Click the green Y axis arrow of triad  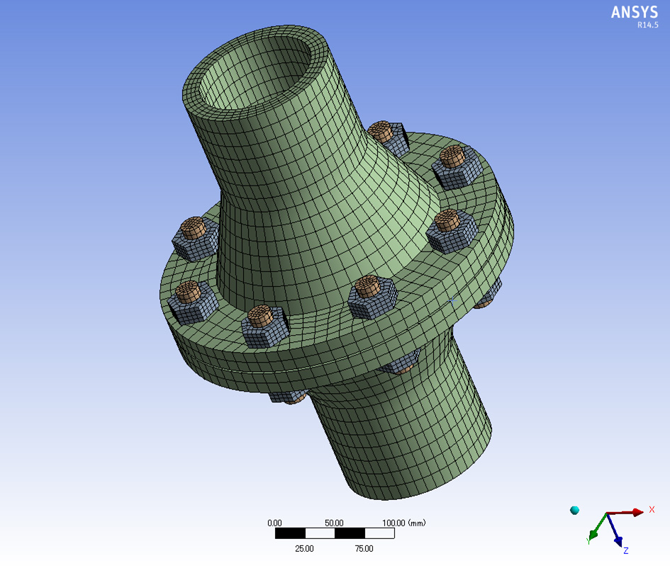tap(598, 528)
